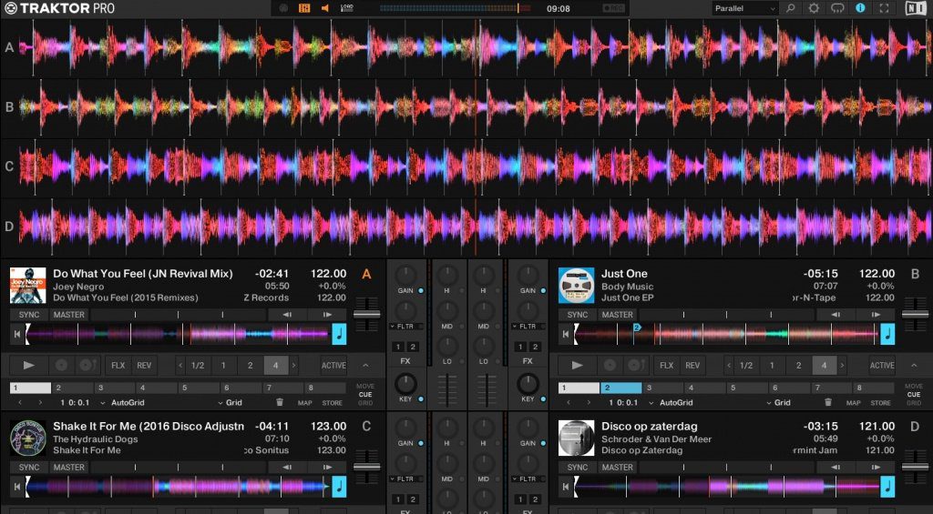Activate loop with ACTIVE on deck B
This screenshot has height=514, width=933.
[882, 365]
